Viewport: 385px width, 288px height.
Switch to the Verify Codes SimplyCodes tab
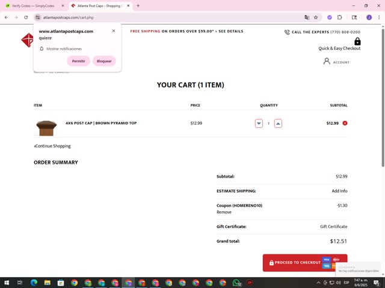(x=33, y=5)
